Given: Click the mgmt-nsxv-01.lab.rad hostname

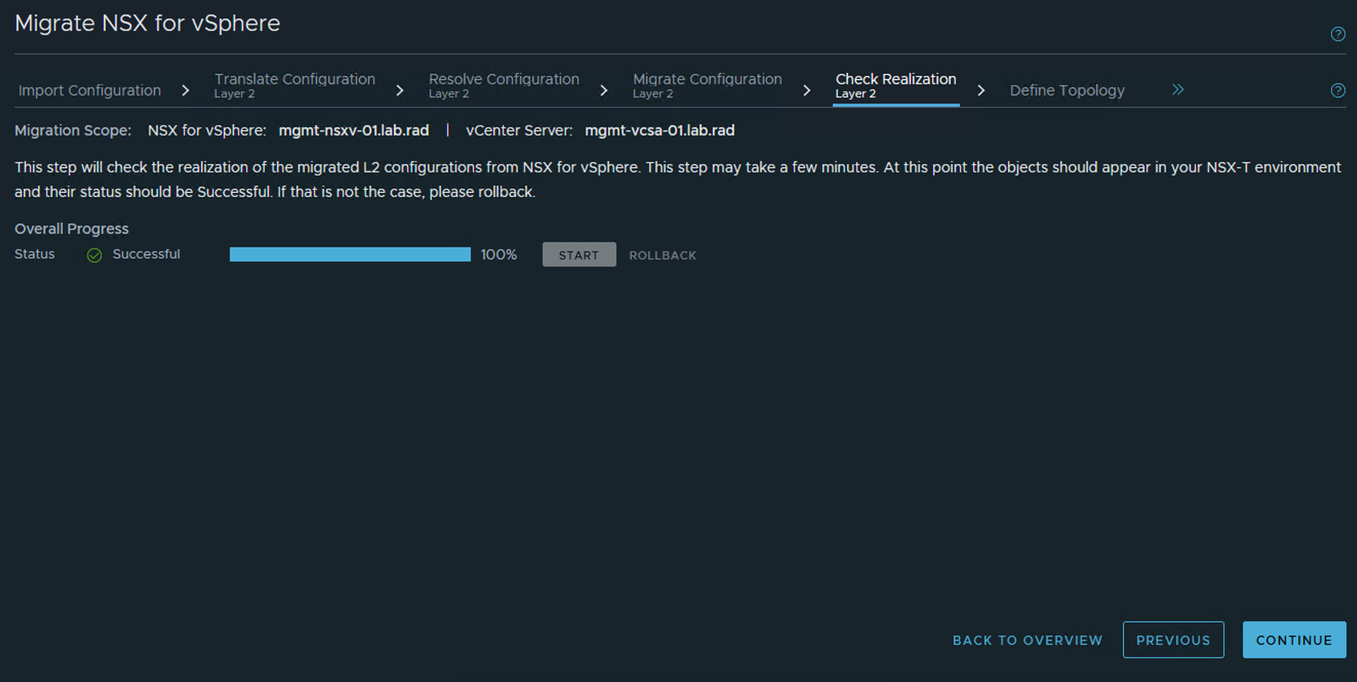Looking at the screenshot, I should 353,131.
